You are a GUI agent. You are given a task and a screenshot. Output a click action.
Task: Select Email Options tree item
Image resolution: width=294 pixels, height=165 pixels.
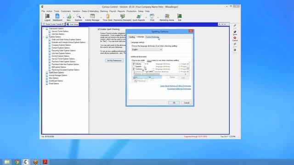point(54,83)
